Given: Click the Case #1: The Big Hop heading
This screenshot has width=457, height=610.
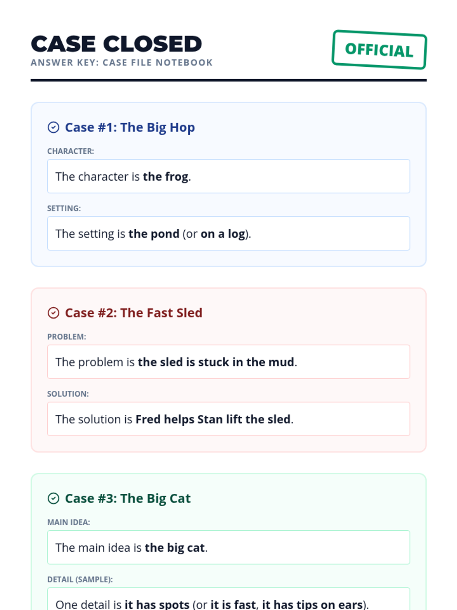Looking at the screenshot, I should pos(130,127).
